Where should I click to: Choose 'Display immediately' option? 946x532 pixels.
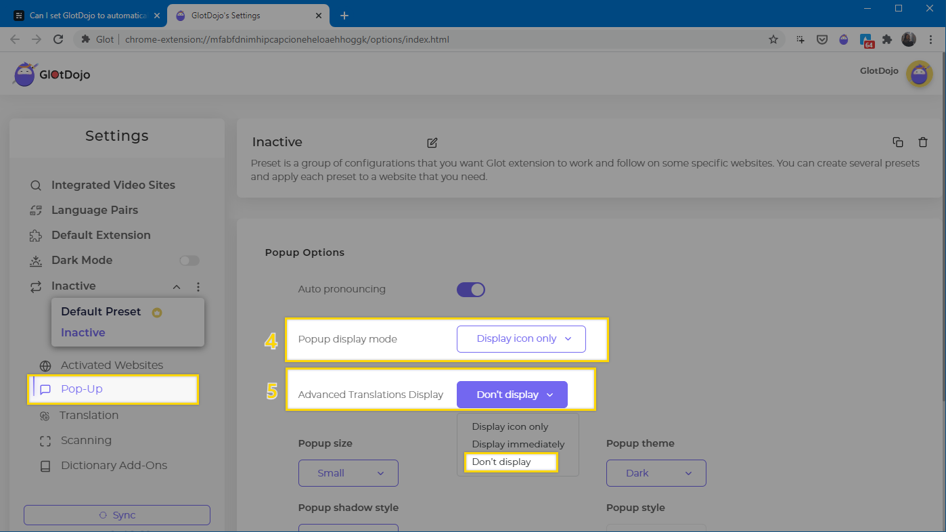tap(518, 445)
